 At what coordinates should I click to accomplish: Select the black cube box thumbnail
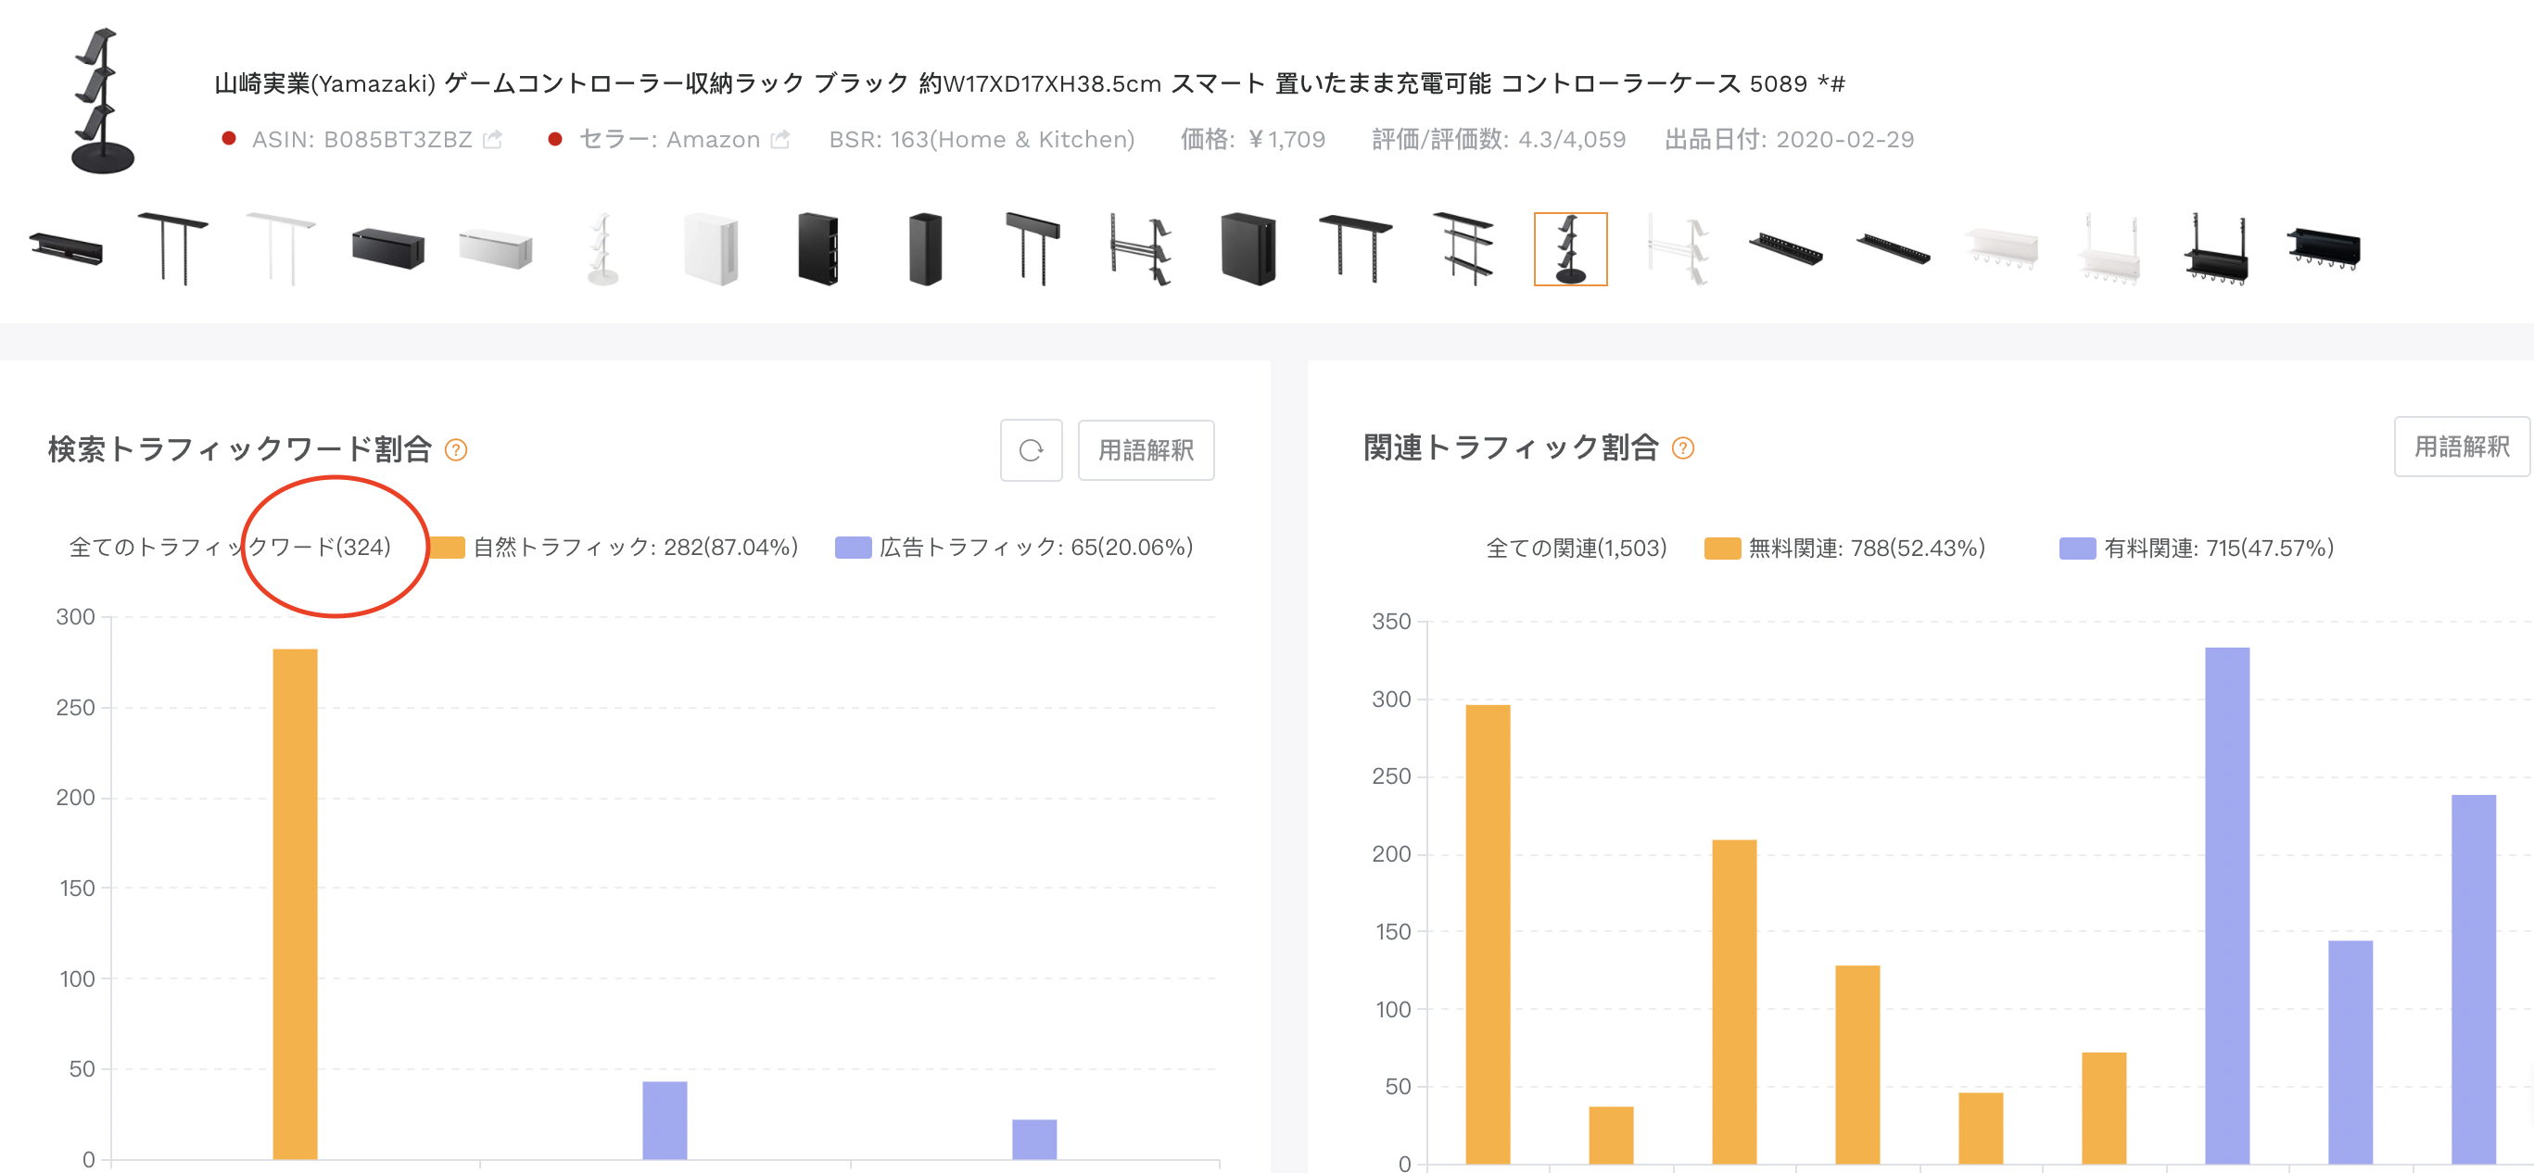(1248, 248)
